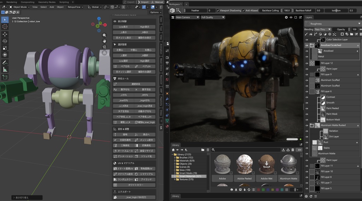The width and height of the screenshot is (362, 201).
Task: Open the viewport Options dropdown
Action: 156,12
